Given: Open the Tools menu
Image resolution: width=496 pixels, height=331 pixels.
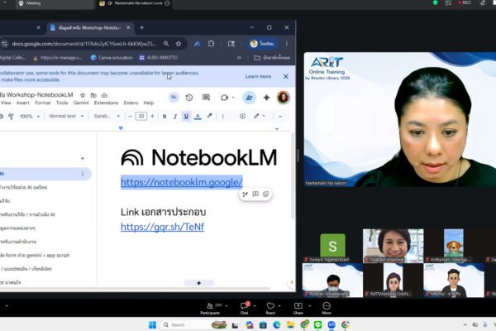Looking at the screenshot, I should tap(62, 103).
